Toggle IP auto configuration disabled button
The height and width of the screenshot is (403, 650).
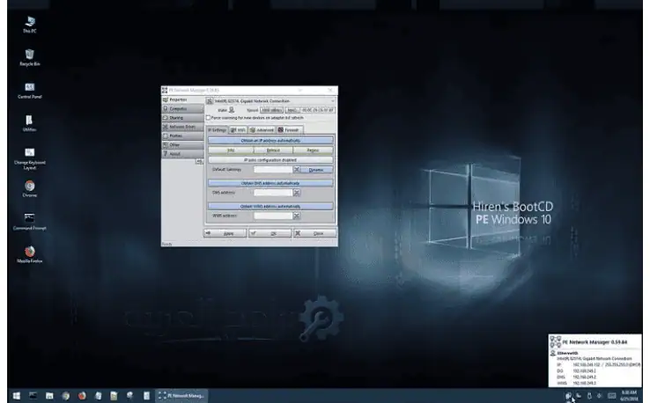coord(270,160)
